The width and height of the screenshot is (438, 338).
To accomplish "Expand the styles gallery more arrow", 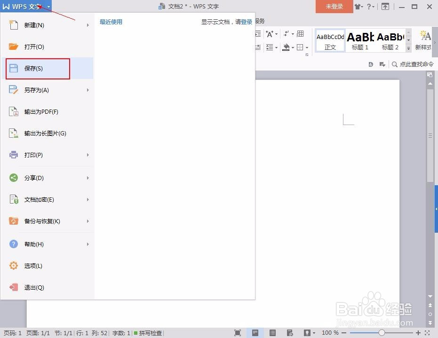I will point(408,48).
